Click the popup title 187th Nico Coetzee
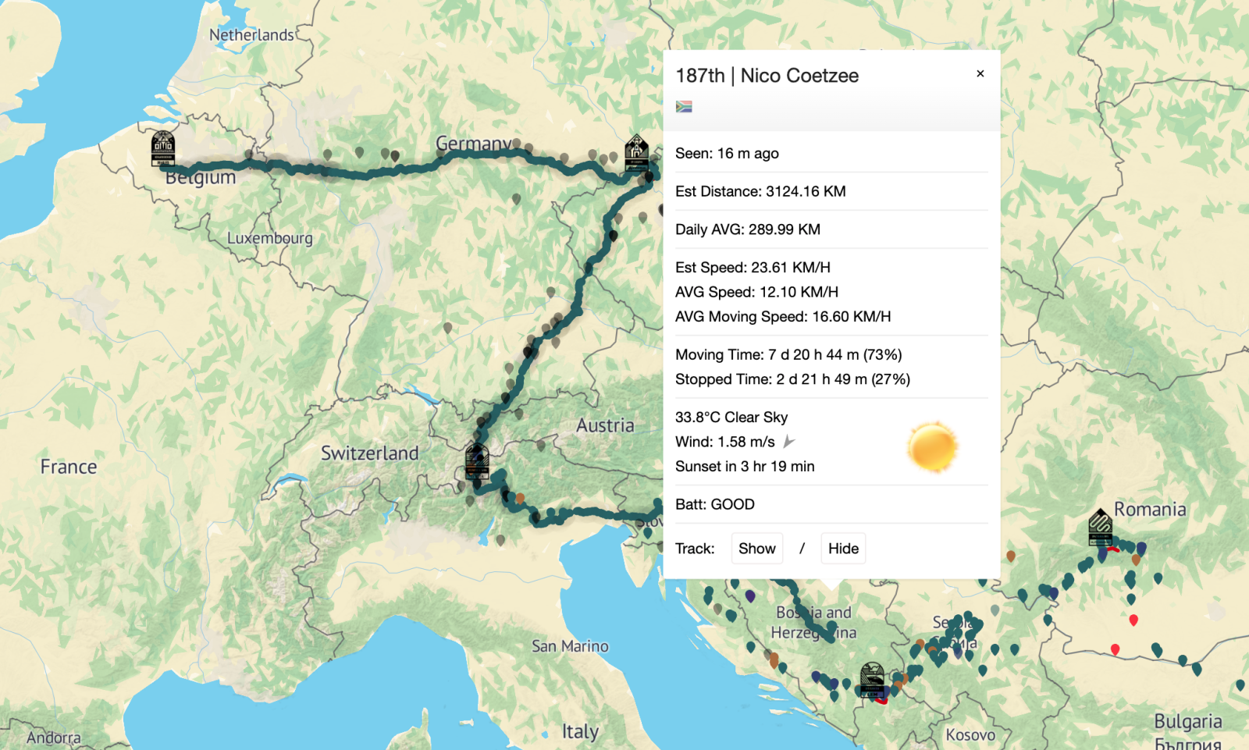This screenshot has height=750, width=1249. tap(767, 76)
